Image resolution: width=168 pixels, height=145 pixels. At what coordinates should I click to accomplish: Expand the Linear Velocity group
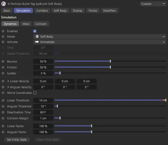click(x=8, y=81)
